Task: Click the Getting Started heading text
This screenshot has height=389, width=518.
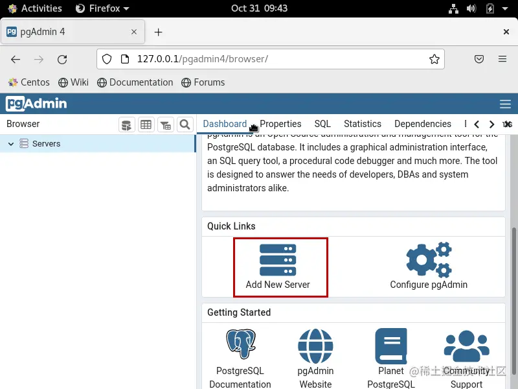Action: (239, 312)
